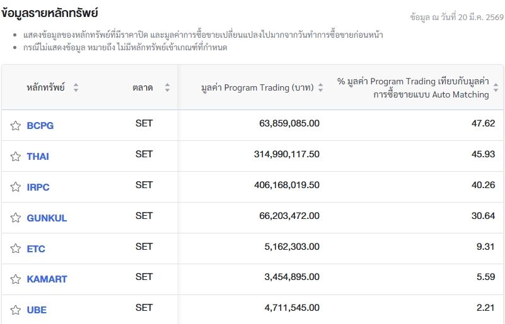Go to IRPC stock details
Screen dimensions: 505x324
(x=38, y=187)
